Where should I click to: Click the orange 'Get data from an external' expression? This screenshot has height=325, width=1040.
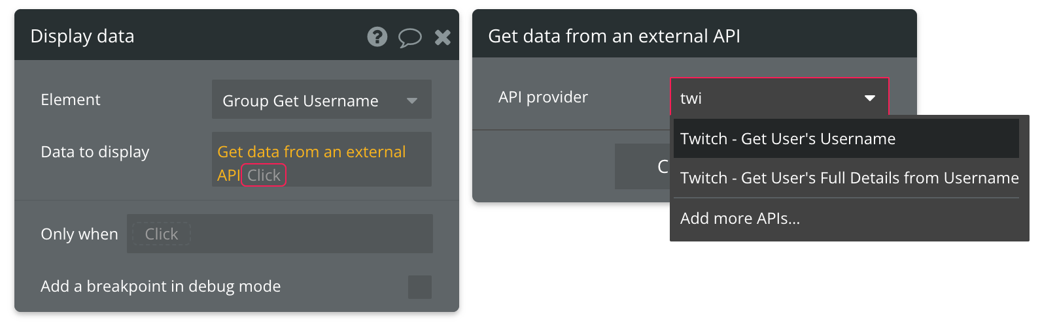click(x=311, y=152)
